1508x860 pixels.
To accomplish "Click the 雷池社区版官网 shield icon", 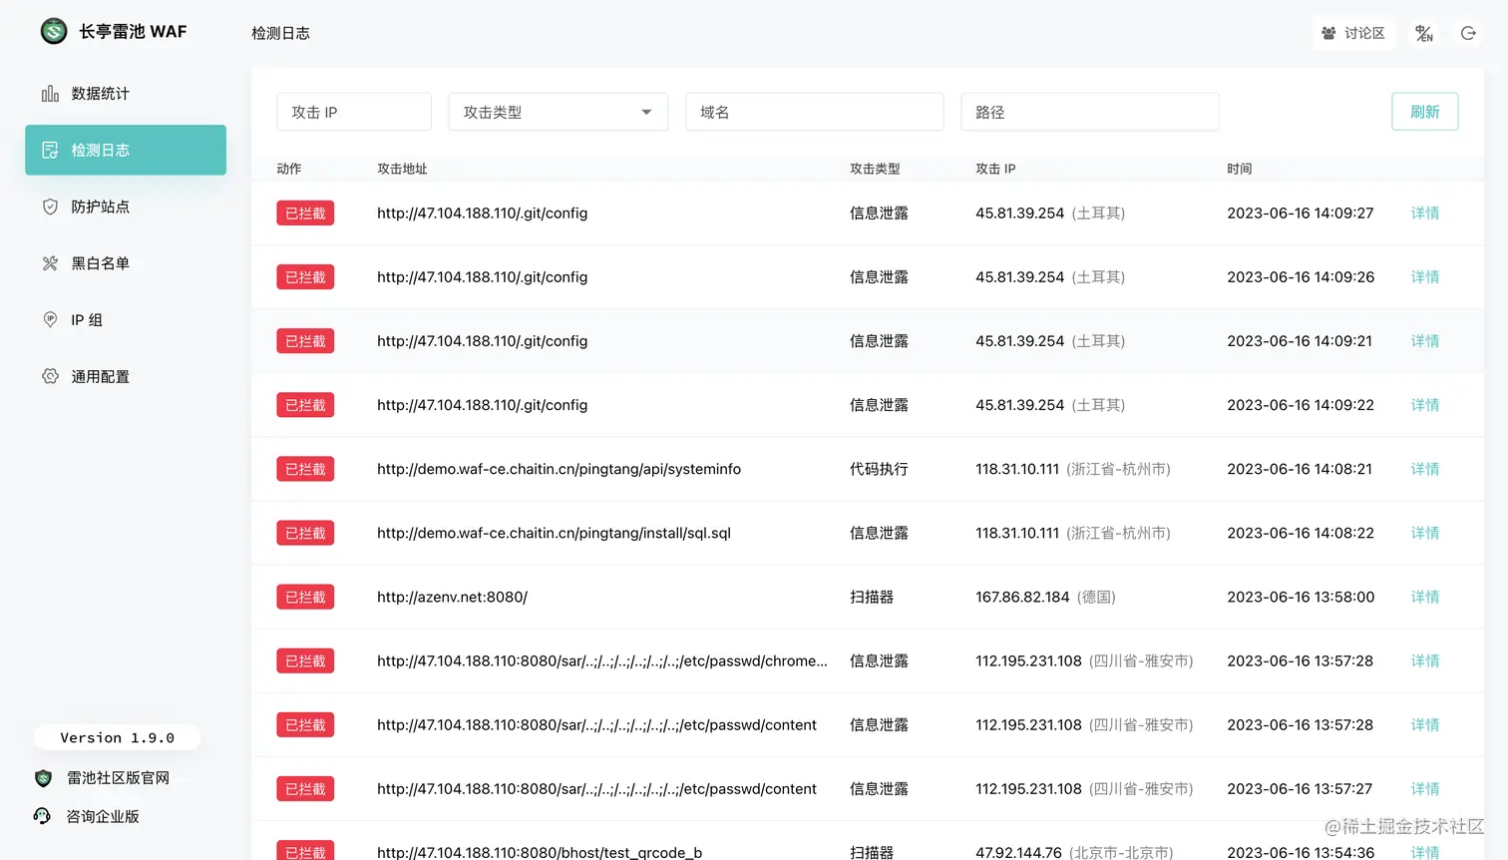I will [43, 778].
